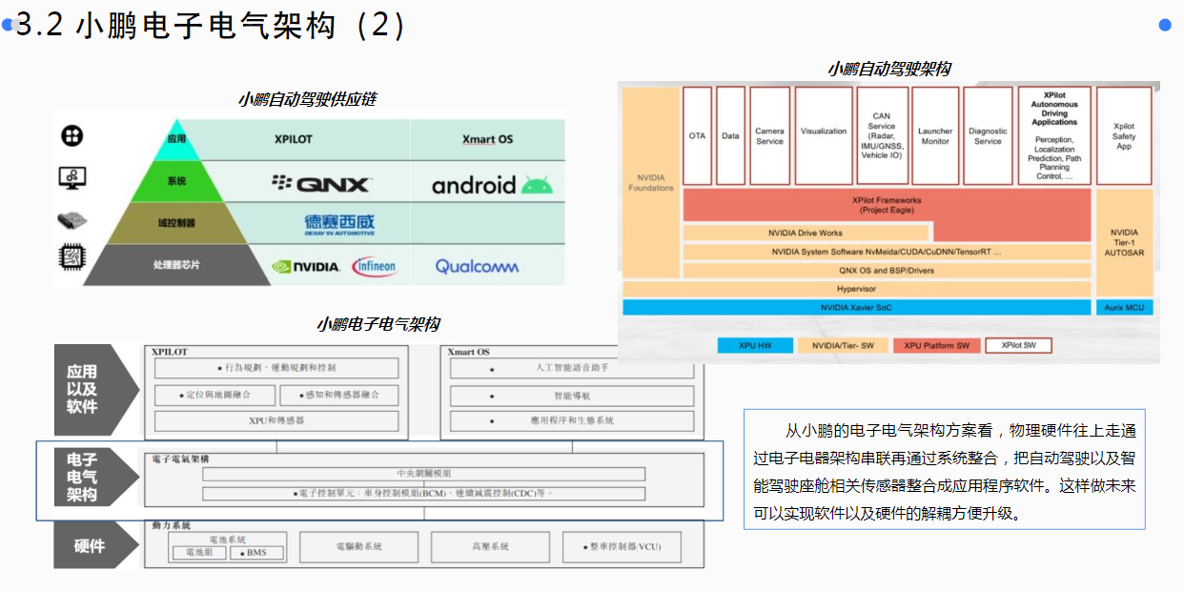Image resolution: width=1184 pixels, height=592 pixels.
Task: Click the 中央網關模組 box
Action: [x=423, y=474]
